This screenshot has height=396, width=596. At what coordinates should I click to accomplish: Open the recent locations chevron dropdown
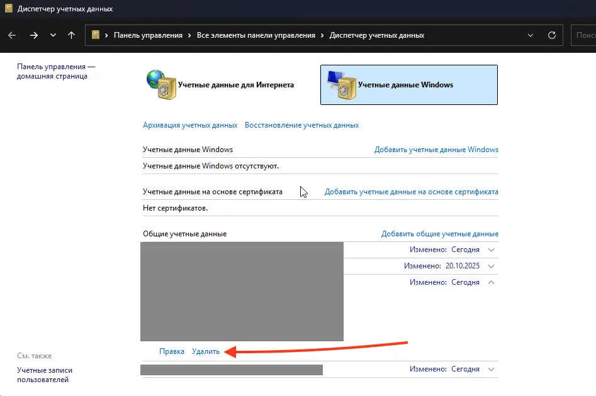(x=53, y=35)
